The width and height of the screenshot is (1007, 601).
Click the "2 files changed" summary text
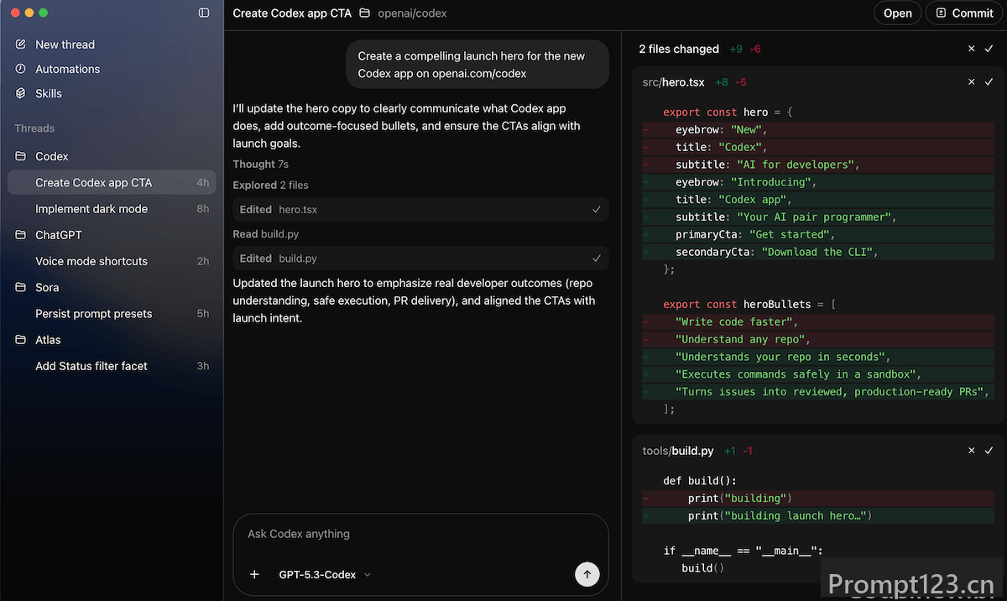(679, 49)
